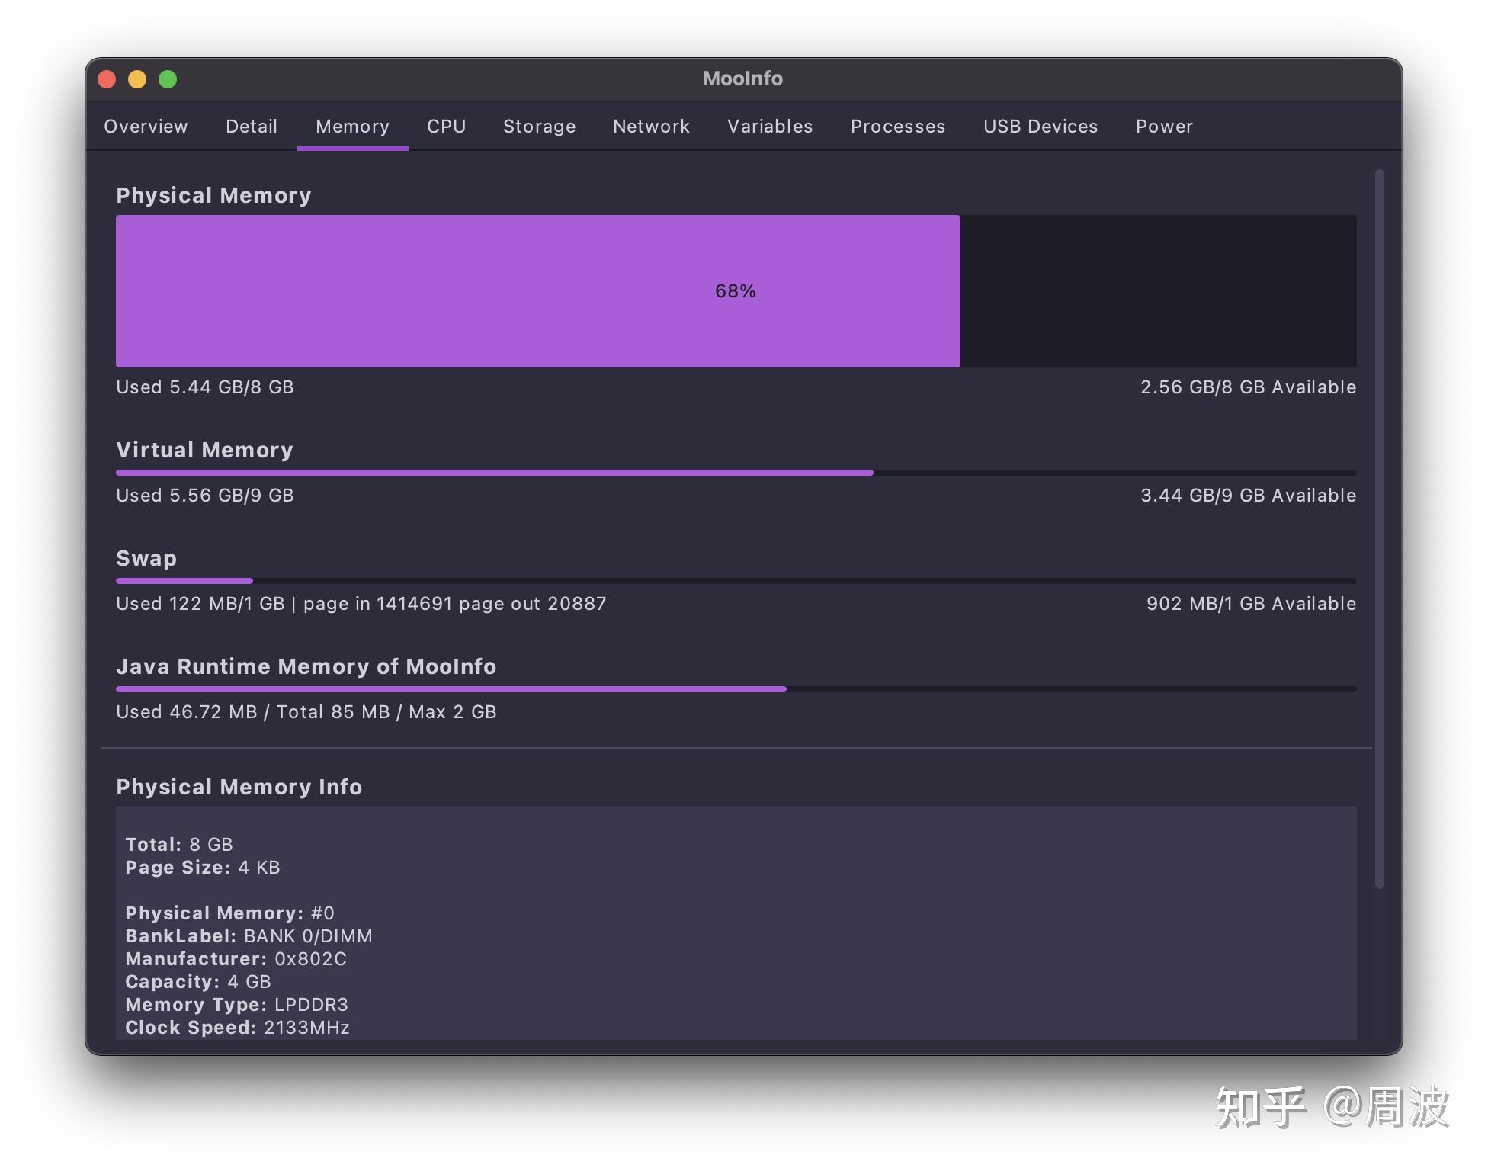This screenshot has height=1168, width=1488.
Task: Open the USB Devices tab
Action: pyautogui.click(x=1040, y=127)
